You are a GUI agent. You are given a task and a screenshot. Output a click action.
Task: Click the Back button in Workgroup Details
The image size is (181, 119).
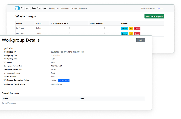pyautogui.click(x=140, y=40)
